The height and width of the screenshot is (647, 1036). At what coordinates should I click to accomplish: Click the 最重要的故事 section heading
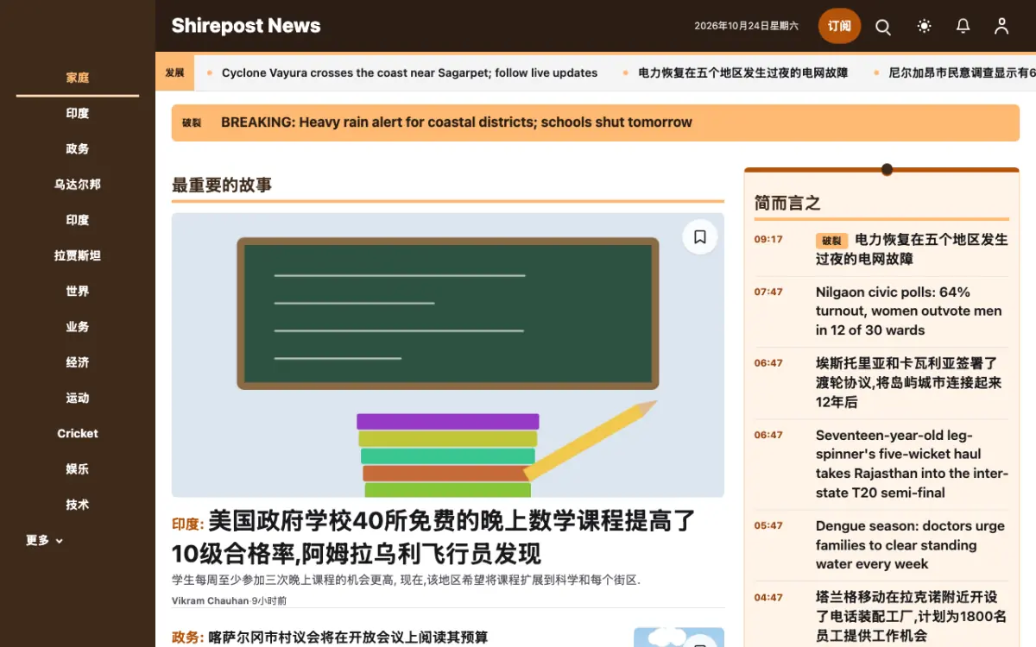222,185
